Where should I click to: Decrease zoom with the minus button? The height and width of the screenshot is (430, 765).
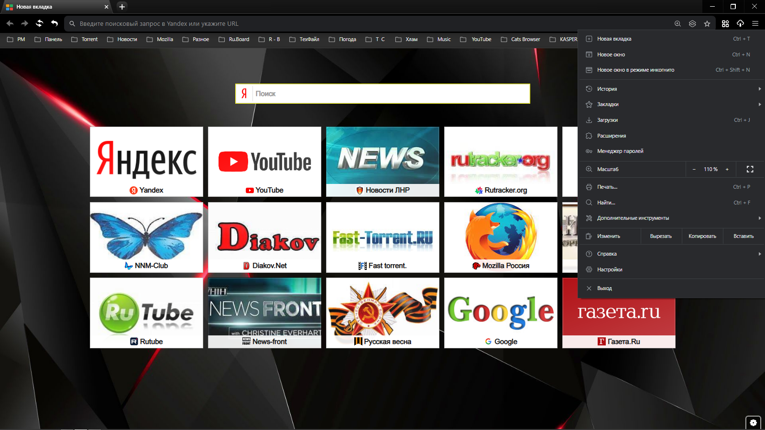point(694,169)
